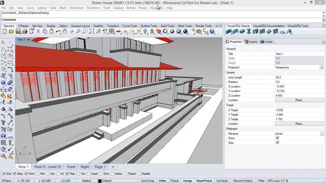
Task: Disable the Point osnap checkbox
Action: click(x=26, y=173)
